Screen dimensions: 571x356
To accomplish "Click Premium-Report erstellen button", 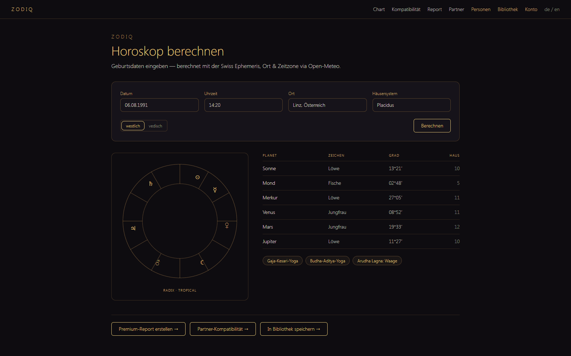I will coord(148,329).
